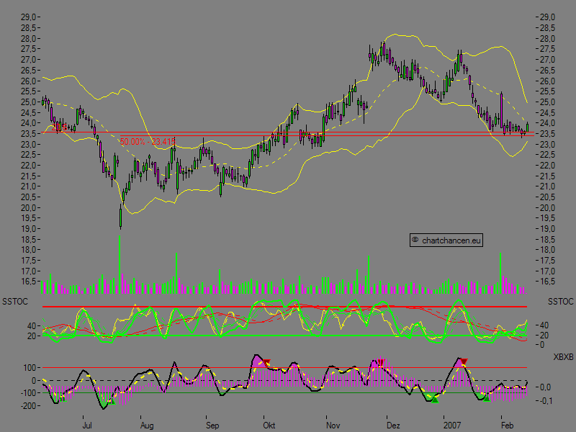Click the 'Aug' month label on time axis
The width and height of the screenshot is (576, 432).
tap(147, 426)
